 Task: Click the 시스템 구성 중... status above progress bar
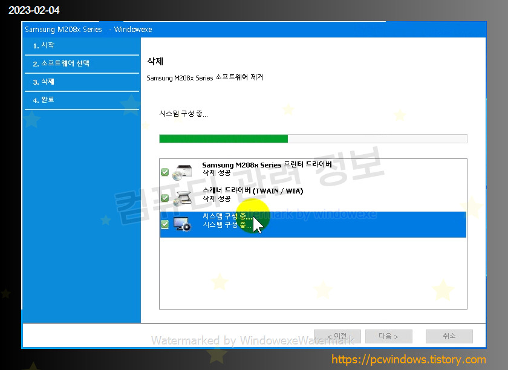pyautogui.click(x=183, y=114)
